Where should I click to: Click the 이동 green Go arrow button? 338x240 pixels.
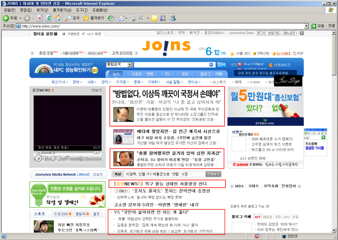[318, 26]
